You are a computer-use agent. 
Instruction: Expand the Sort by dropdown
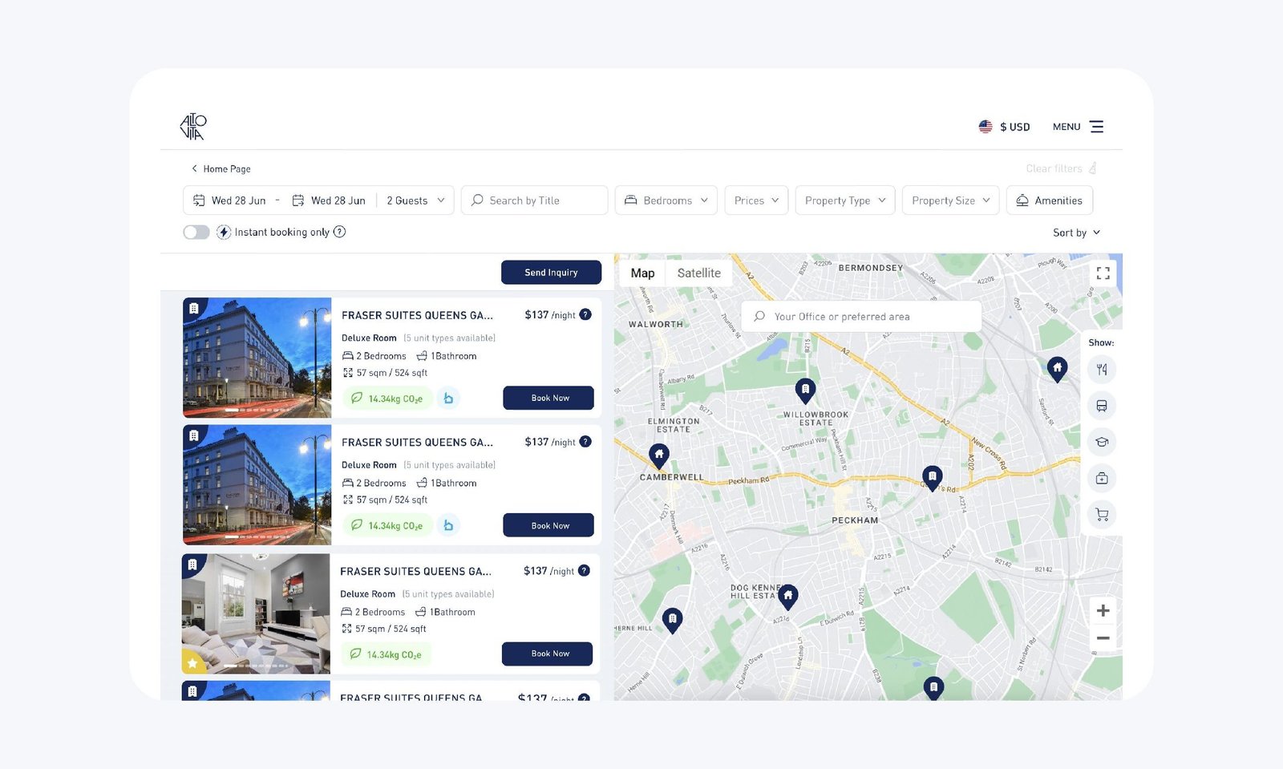(x=1076, y=233)
